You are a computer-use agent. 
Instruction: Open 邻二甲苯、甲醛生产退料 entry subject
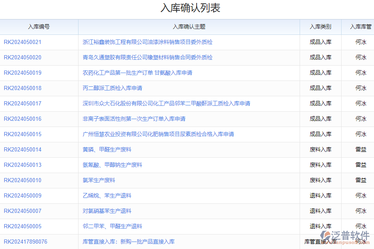click(112, 226)
